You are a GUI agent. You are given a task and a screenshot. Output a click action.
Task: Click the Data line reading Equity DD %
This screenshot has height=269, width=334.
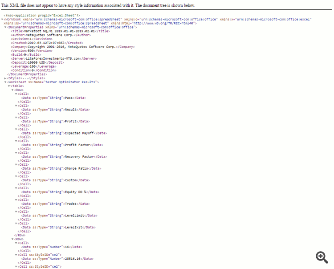[x=60, y=192]
